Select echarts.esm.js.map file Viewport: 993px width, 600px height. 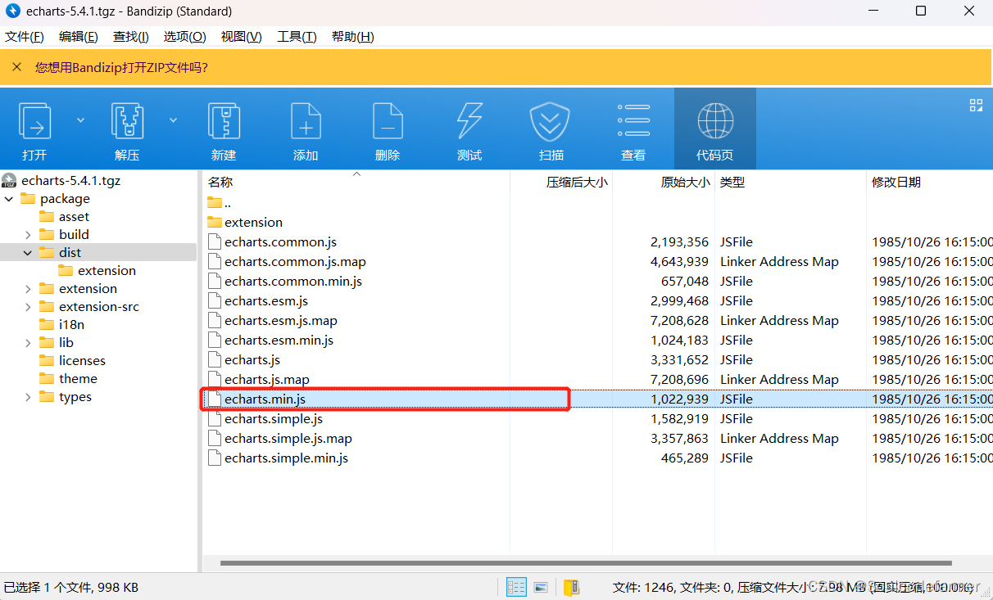click(x=272, y=320)
